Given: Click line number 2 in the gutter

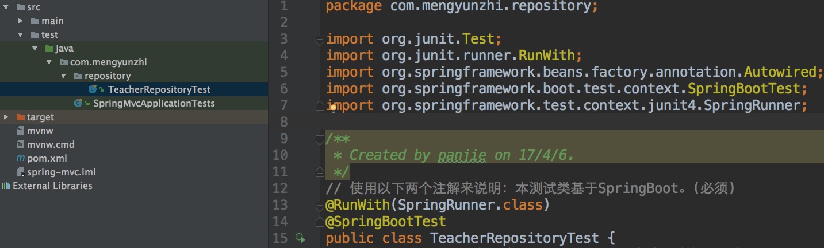Looking at the screenshot, I should click(x=284, y=22).
